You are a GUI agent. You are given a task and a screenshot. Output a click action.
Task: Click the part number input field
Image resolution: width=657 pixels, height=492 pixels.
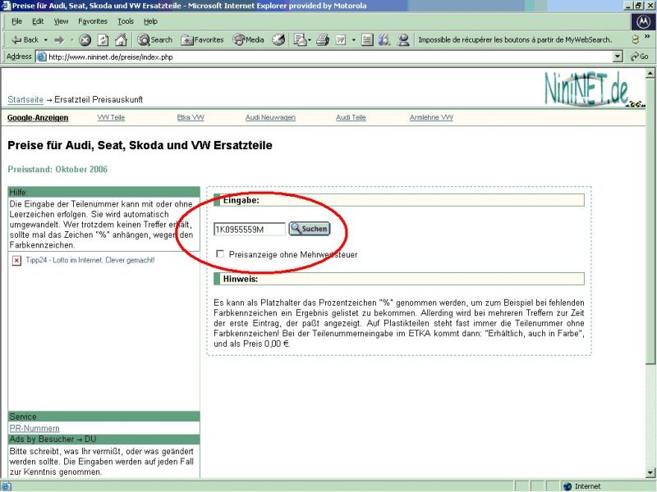[x=250, y=230]
